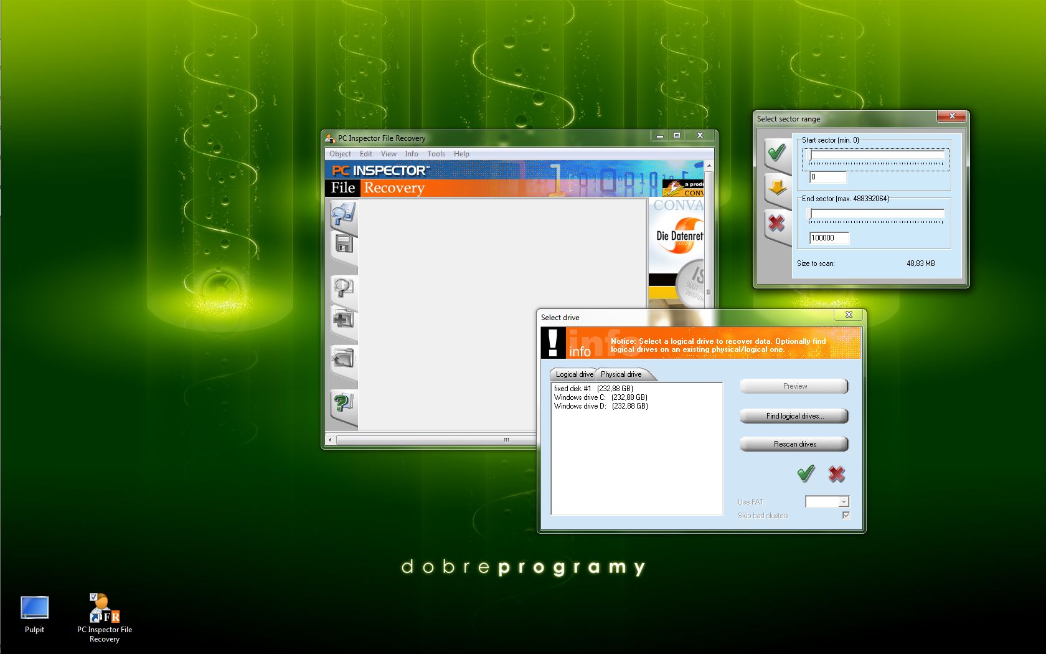Viewport: 1046px width, 654px height.
Task: Open the Help question mark icon in sidebar
Action: (x=343, y=404)
